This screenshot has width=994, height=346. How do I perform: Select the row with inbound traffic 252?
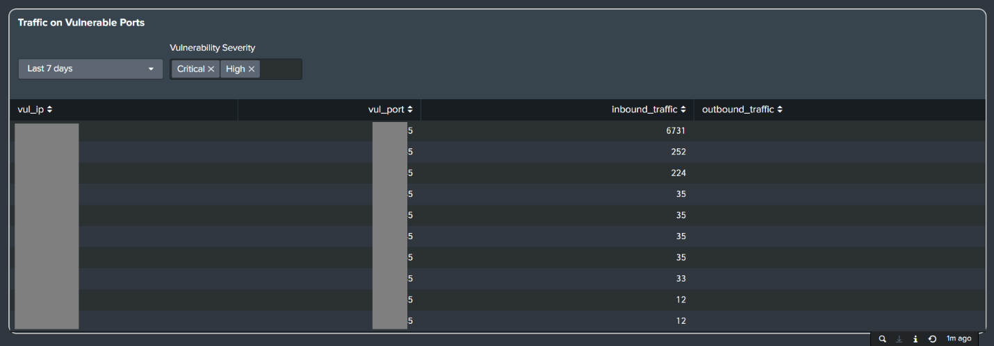pos(498,152)
